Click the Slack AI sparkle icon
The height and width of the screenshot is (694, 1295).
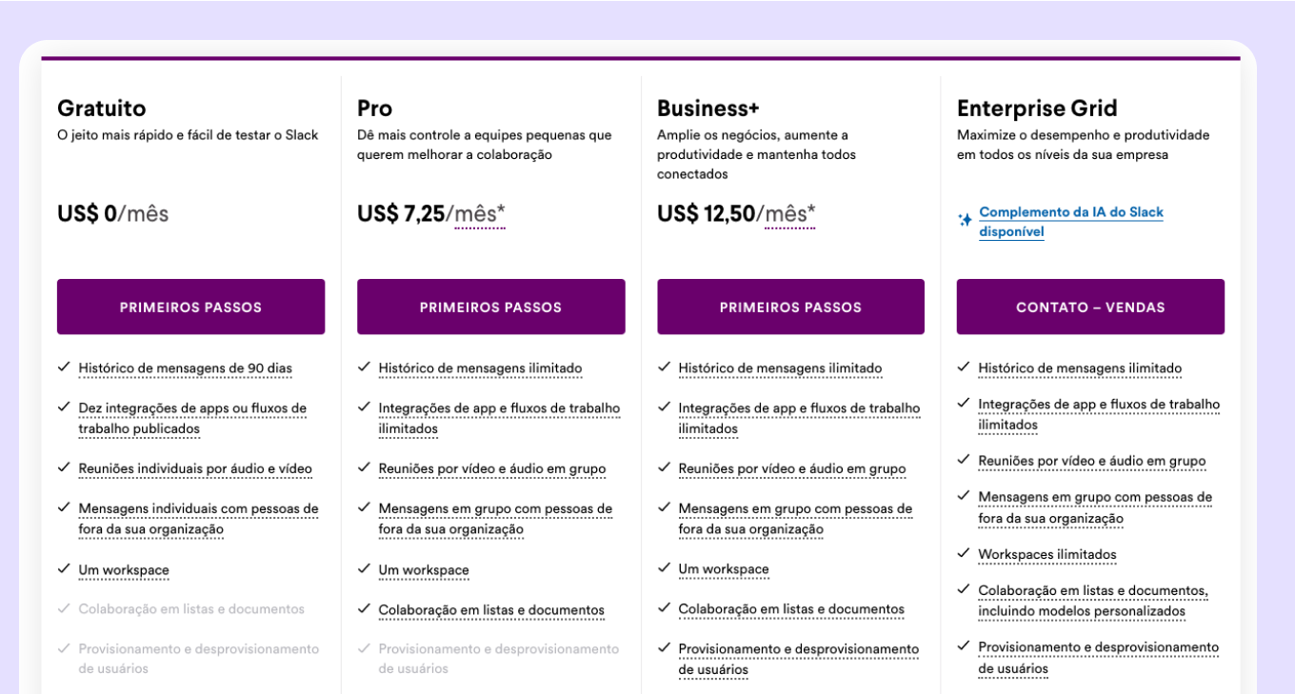(x=965, y=220)
